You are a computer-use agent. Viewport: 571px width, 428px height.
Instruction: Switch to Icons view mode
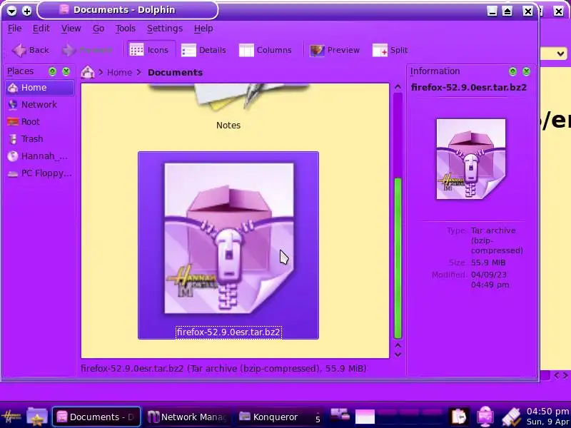pyautogui.click(x=150, y=50)
